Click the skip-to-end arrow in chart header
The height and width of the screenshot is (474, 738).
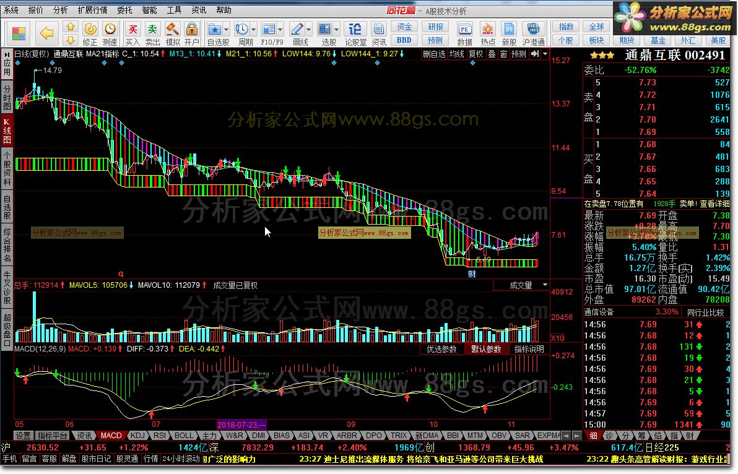(x=535, y=54)
